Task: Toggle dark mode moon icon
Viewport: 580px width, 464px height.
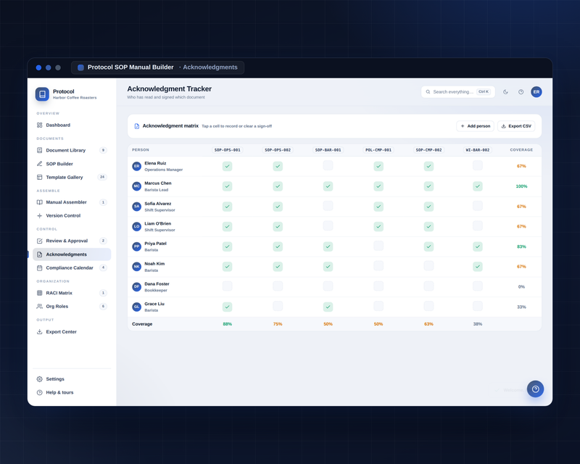Action: point(505,92)
